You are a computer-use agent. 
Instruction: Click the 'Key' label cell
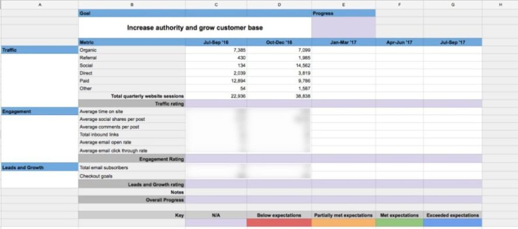(132, 215)
